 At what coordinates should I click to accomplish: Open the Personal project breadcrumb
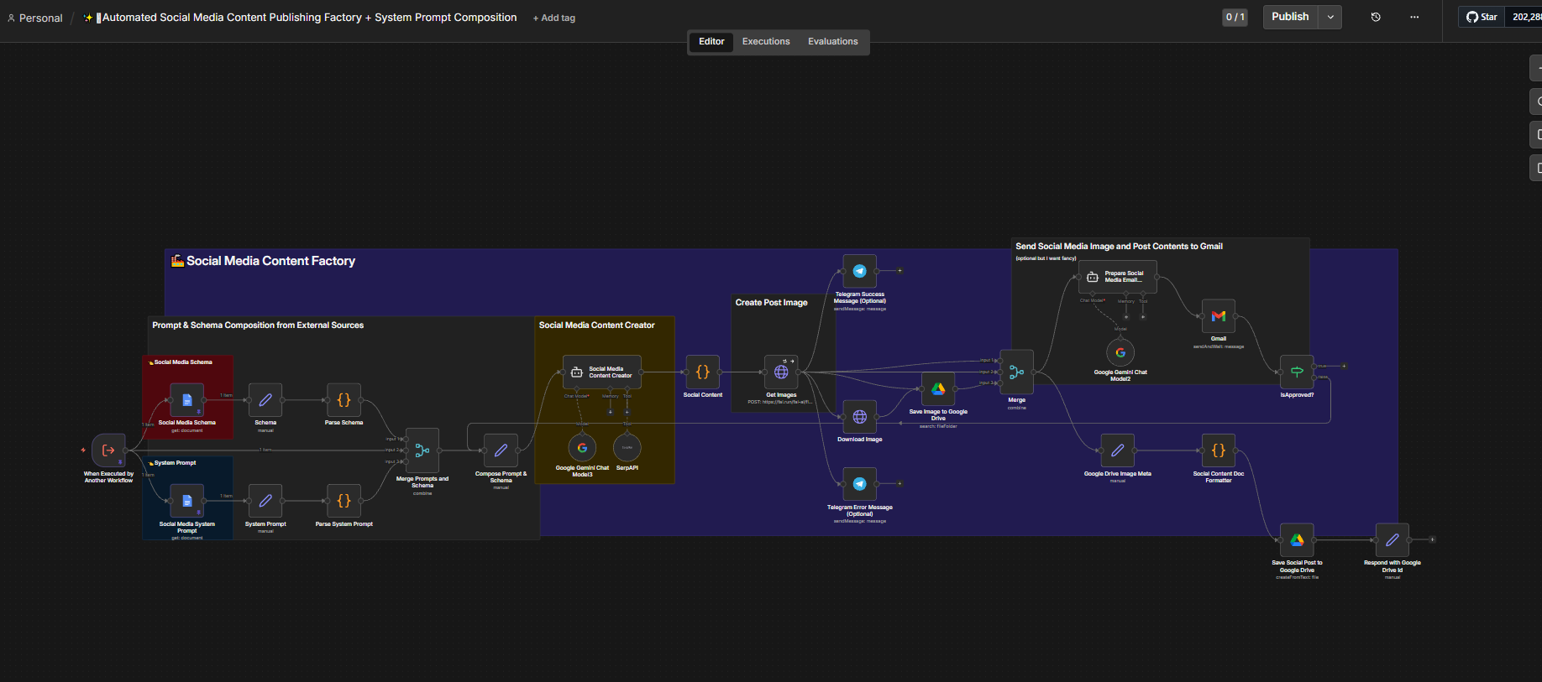[35, 18]
